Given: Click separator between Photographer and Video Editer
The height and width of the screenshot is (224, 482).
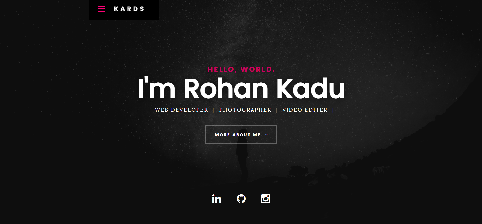Looking at the screenshot, I should click(276, 110).
